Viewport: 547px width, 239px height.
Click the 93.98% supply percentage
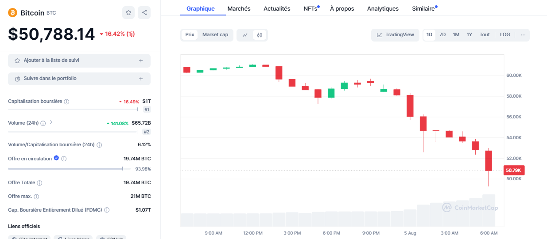(143, 169)
